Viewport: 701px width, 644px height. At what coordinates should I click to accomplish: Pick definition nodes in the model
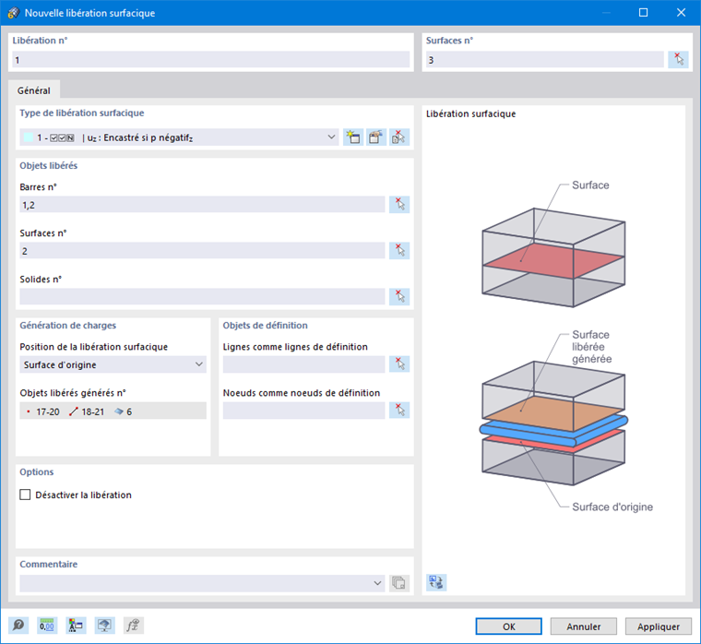coord(399,411)
